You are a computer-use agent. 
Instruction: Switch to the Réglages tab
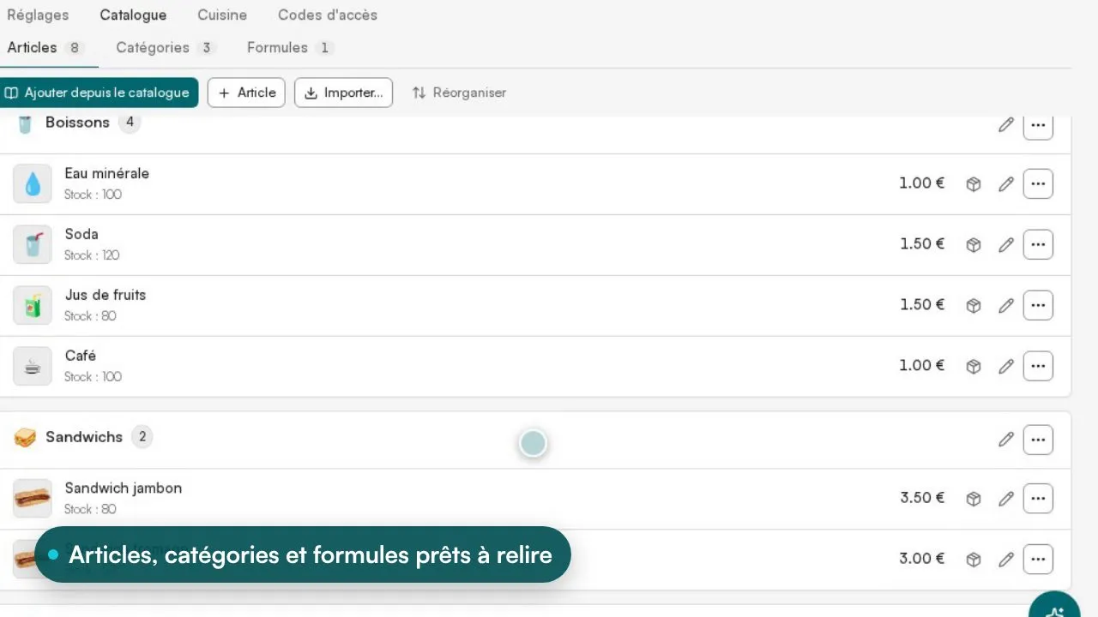38,15
